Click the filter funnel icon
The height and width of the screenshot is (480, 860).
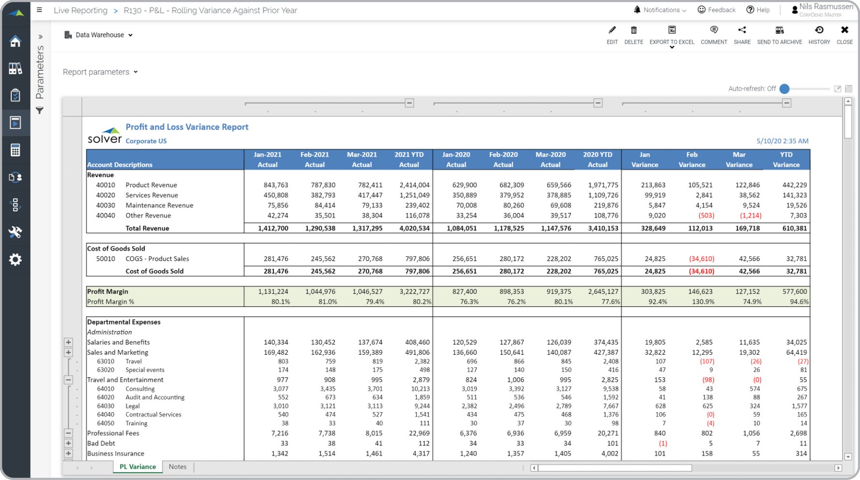pyautogui.click(x=40, y=111)
